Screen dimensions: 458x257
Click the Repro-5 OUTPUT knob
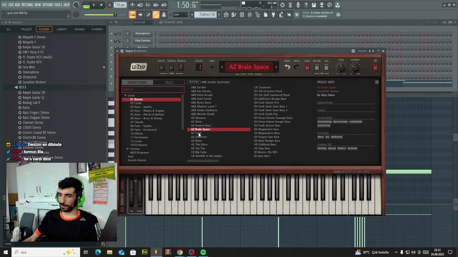click(355, 67)
